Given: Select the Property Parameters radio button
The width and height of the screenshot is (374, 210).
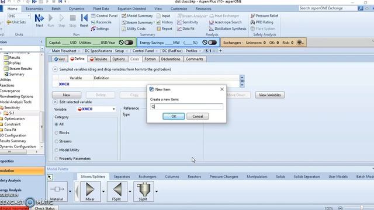Looking at the screenshot, I should [x=56, y=159].
